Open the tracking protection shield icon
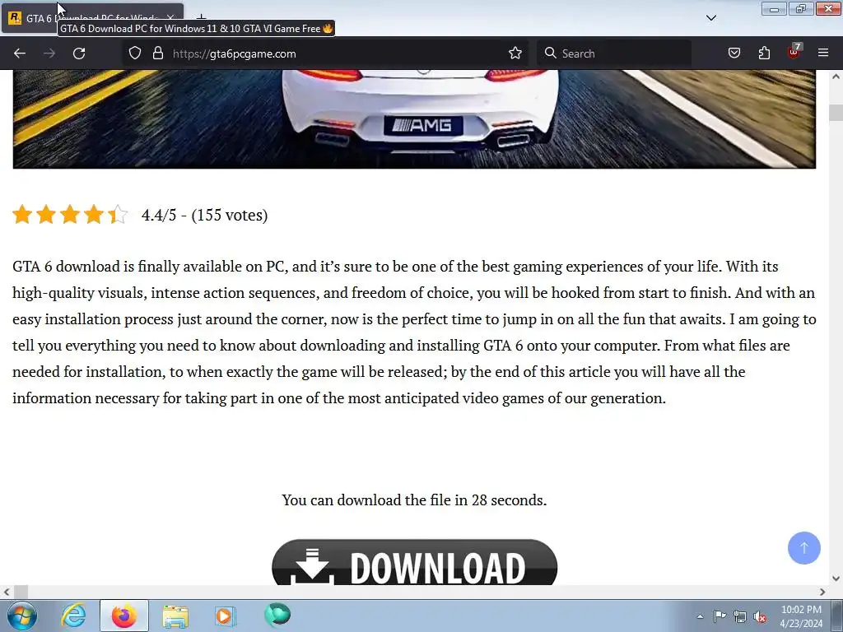This screenshot has width=843, height=632. coord(135,53)
